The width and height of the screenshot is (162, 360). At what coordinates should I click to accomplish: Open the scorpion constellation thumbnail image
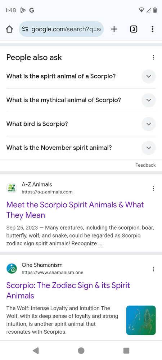[141, 320]
